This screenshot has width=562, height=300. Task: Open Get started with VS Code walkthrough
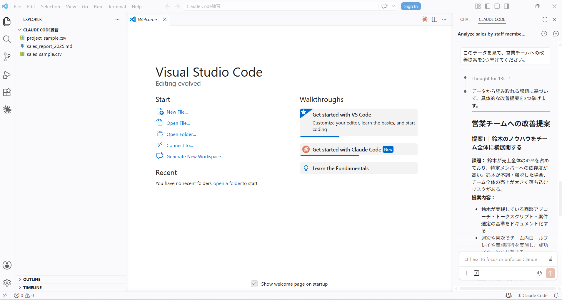point(358,122)
